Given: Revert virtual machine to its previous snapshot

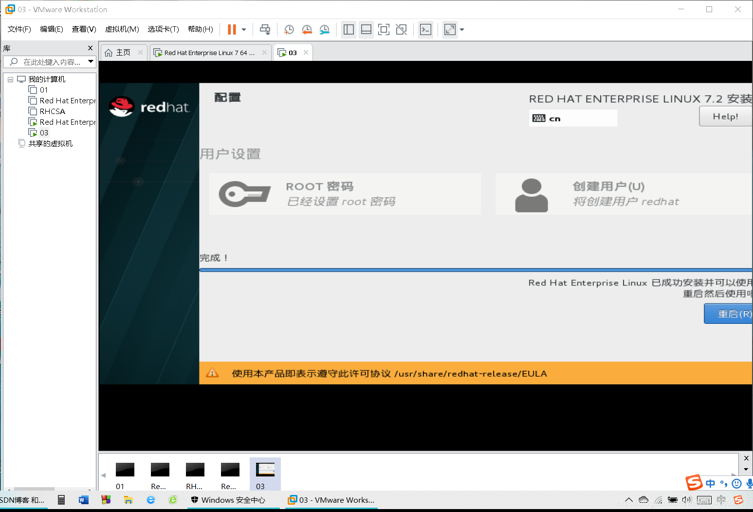Looking at the screenshot, I should tap(307, 30).
